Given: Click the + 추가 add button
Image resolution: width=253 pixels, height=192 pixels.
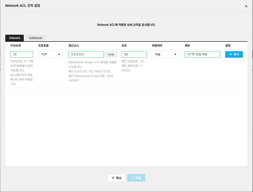Looking at the screenshot, I should (x=234, y=54).
